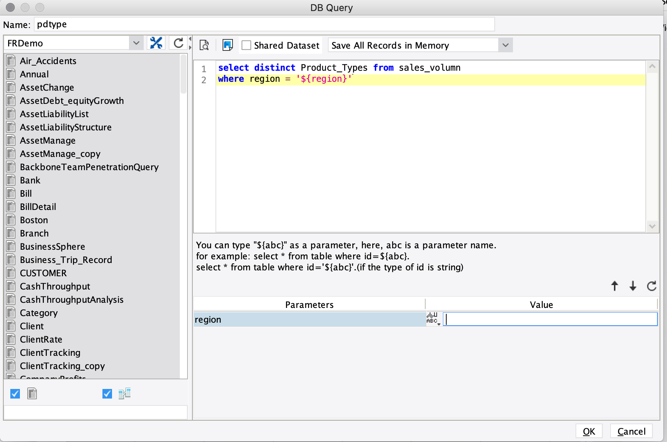Open the FRDemo connection dropdown
This screenshot has width=667, height=442.
tap(136, 43)
